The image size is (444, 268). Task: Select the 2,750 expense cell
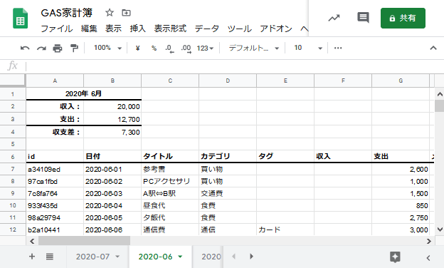click(401, 218)
